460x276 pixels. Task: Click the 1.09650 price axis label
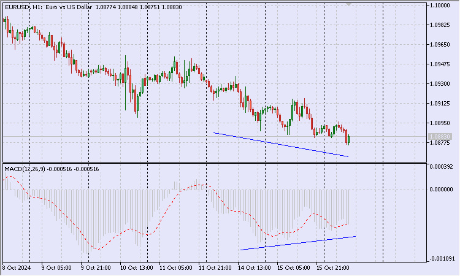[440, 45]
